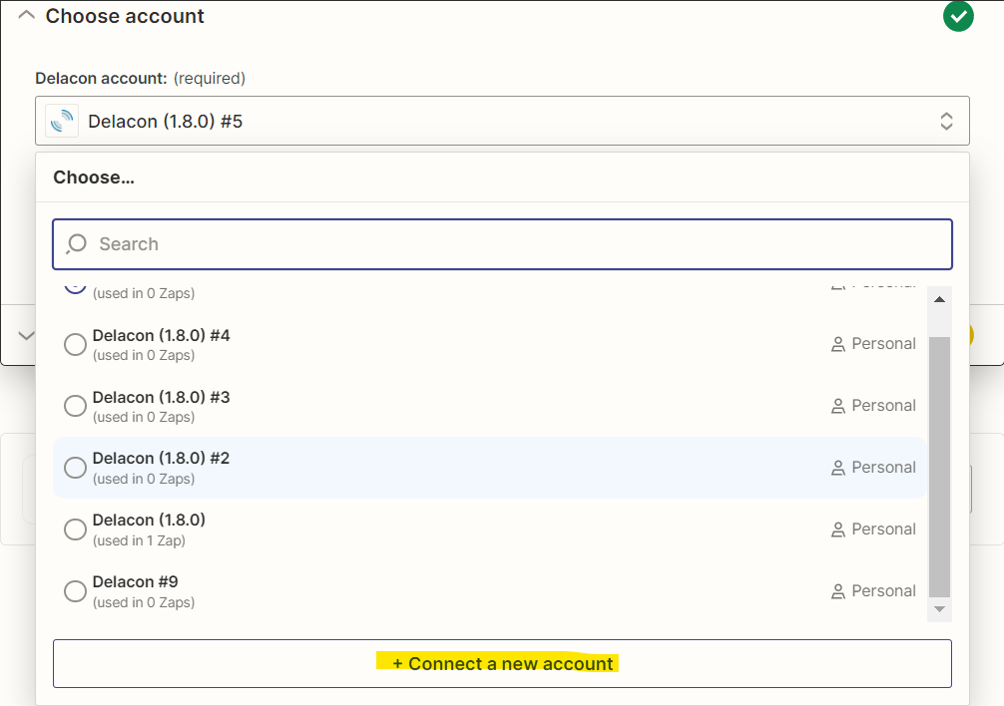Click the scroll up arrow in account list

click(939, 299)
